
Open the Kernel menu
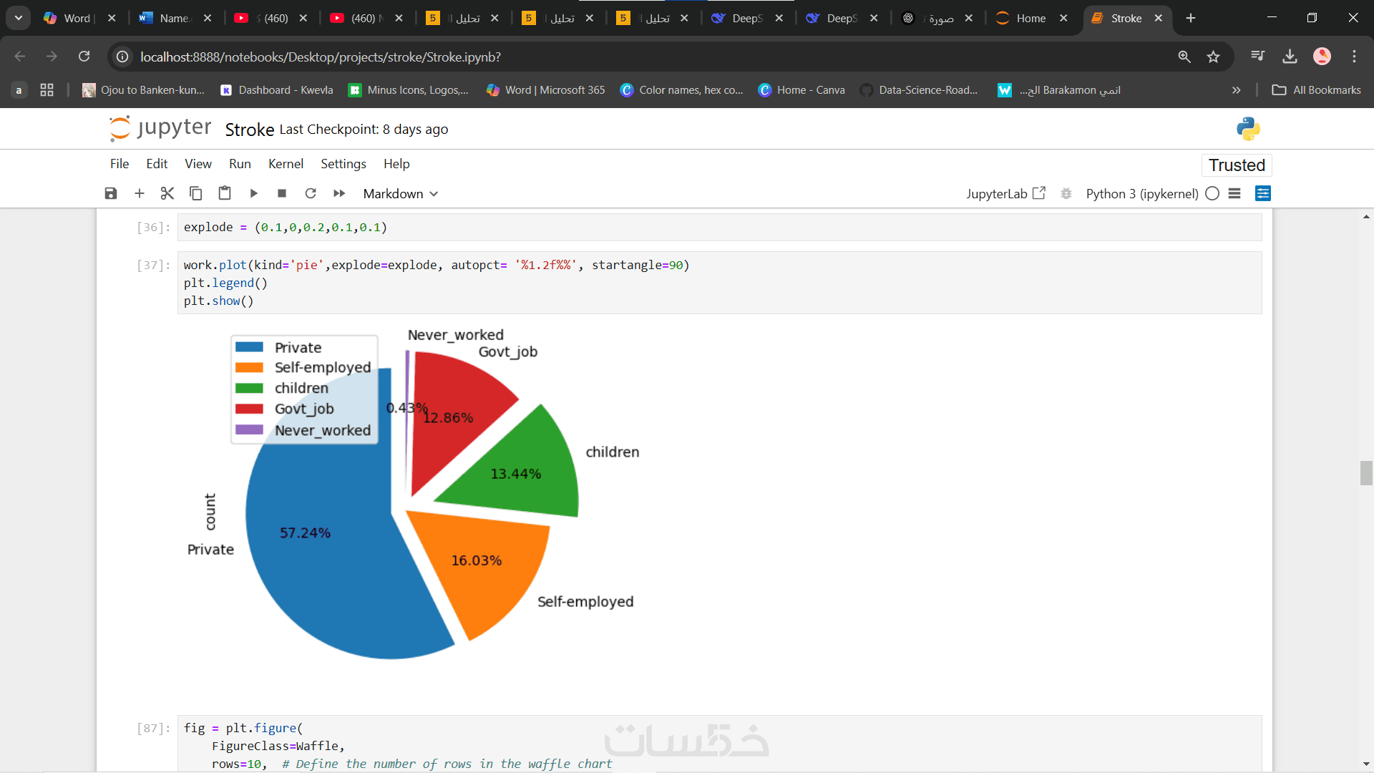286,164
